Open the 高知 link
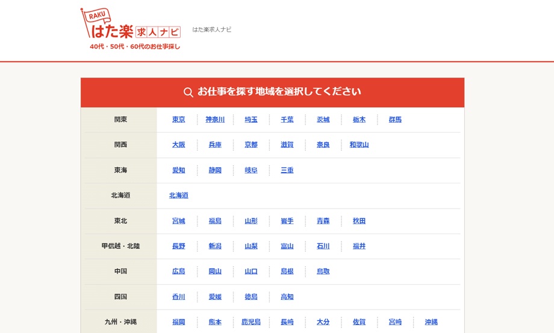This screenshot has height=333, width=554. coord(287,297)
